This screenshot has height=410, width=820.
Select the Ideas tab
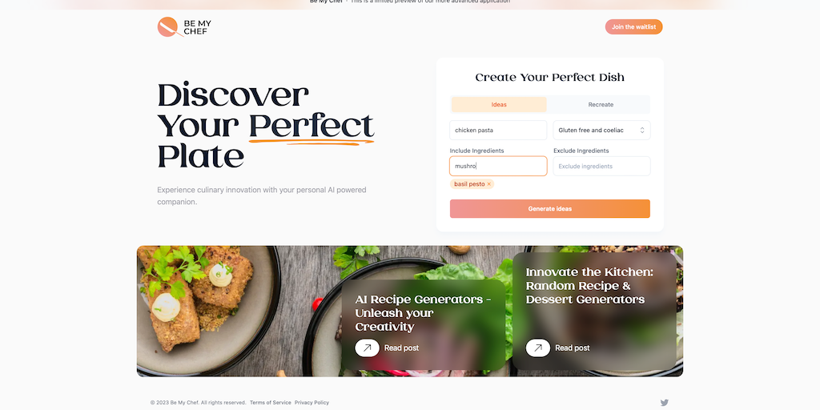[x=499, y=105]
